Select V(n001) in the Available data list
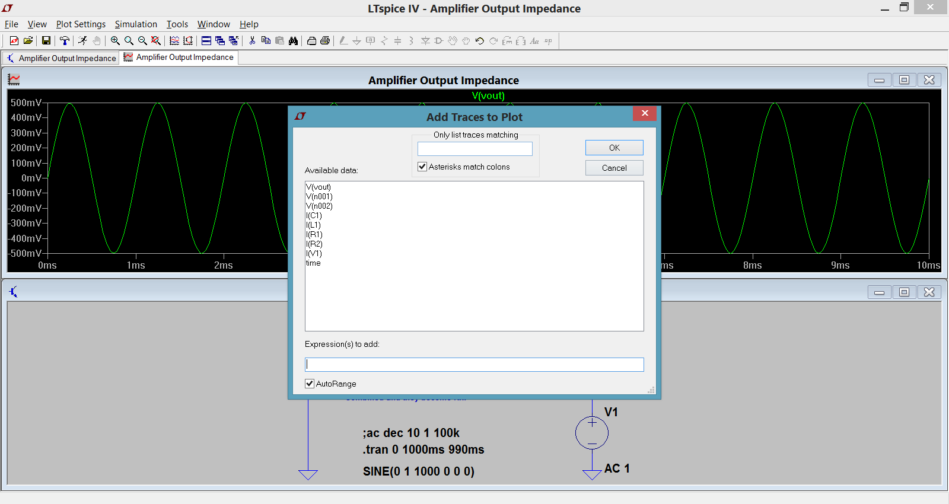This screenshot has width=949, height=504. tap(319, 196)
